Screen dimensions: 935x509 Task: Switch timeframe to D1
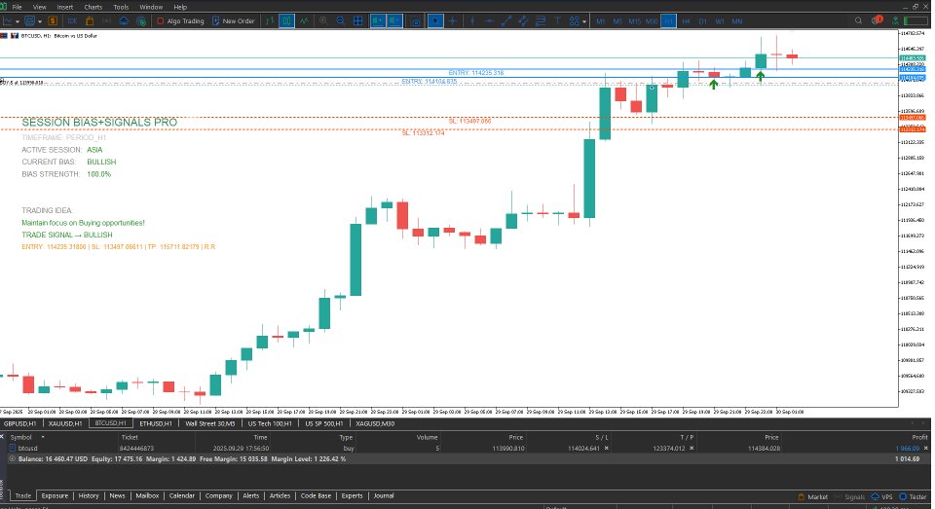[702, 20]
